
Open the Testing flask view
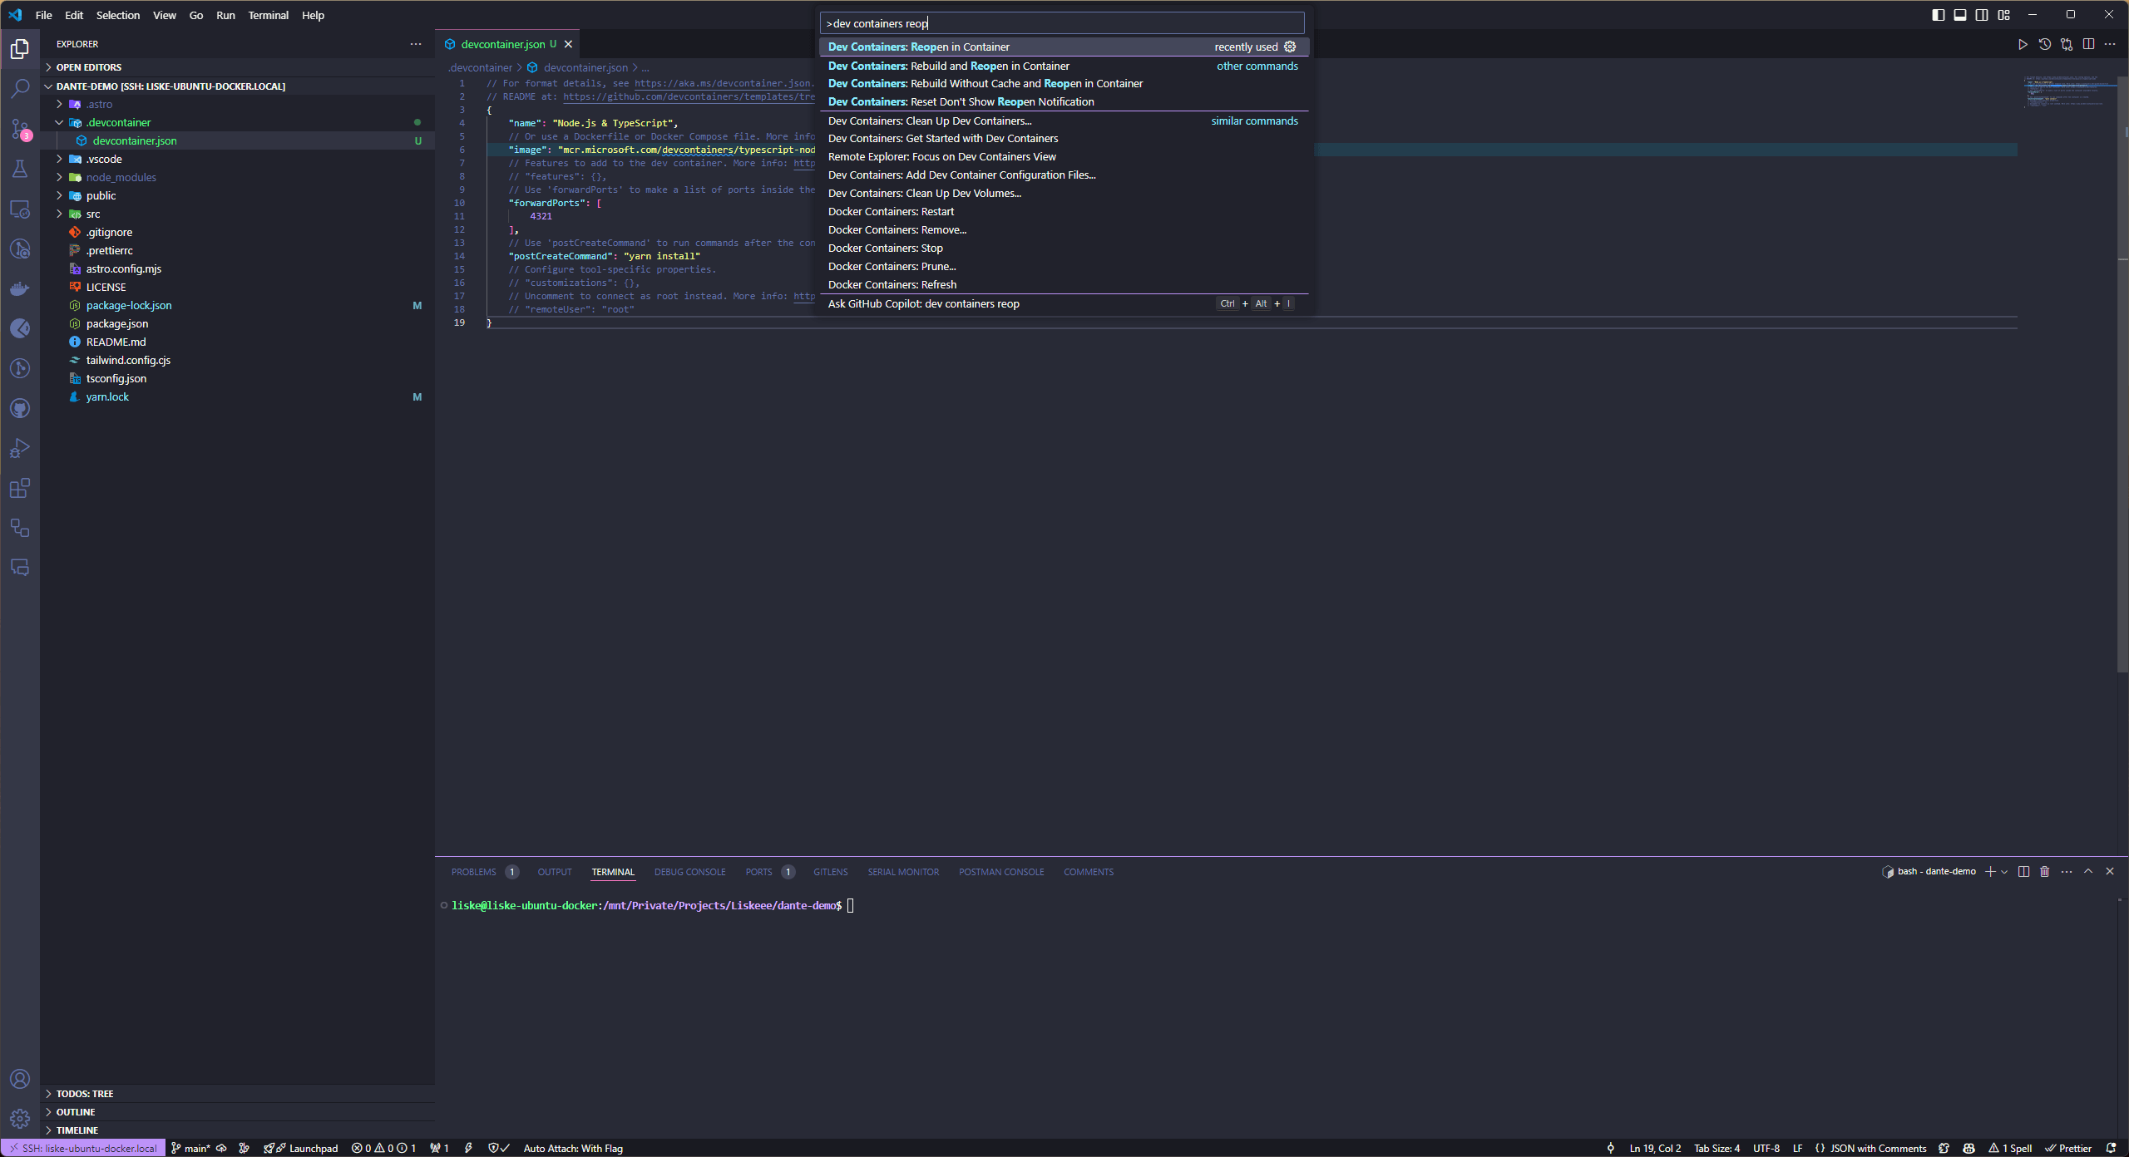(x=20, y=169)
